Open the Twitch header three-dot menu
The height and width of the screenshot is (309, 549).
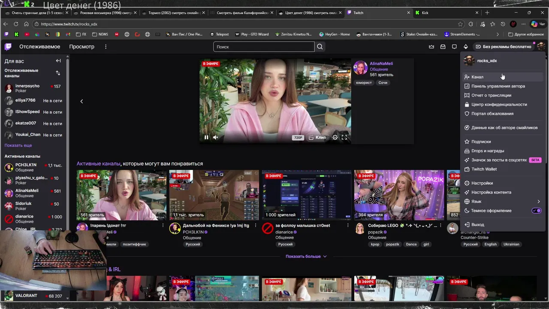coord(106,46)
